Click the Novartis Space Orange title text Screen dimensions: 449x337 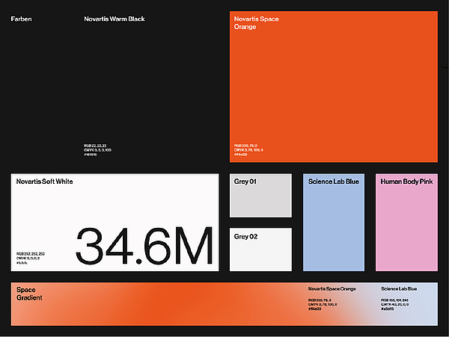click(256, 23)
